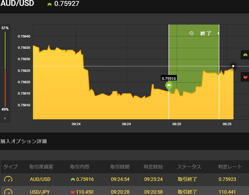Click the red down icon before 110.450
Viewport: 249px width, 195px height.
[73, 192]
